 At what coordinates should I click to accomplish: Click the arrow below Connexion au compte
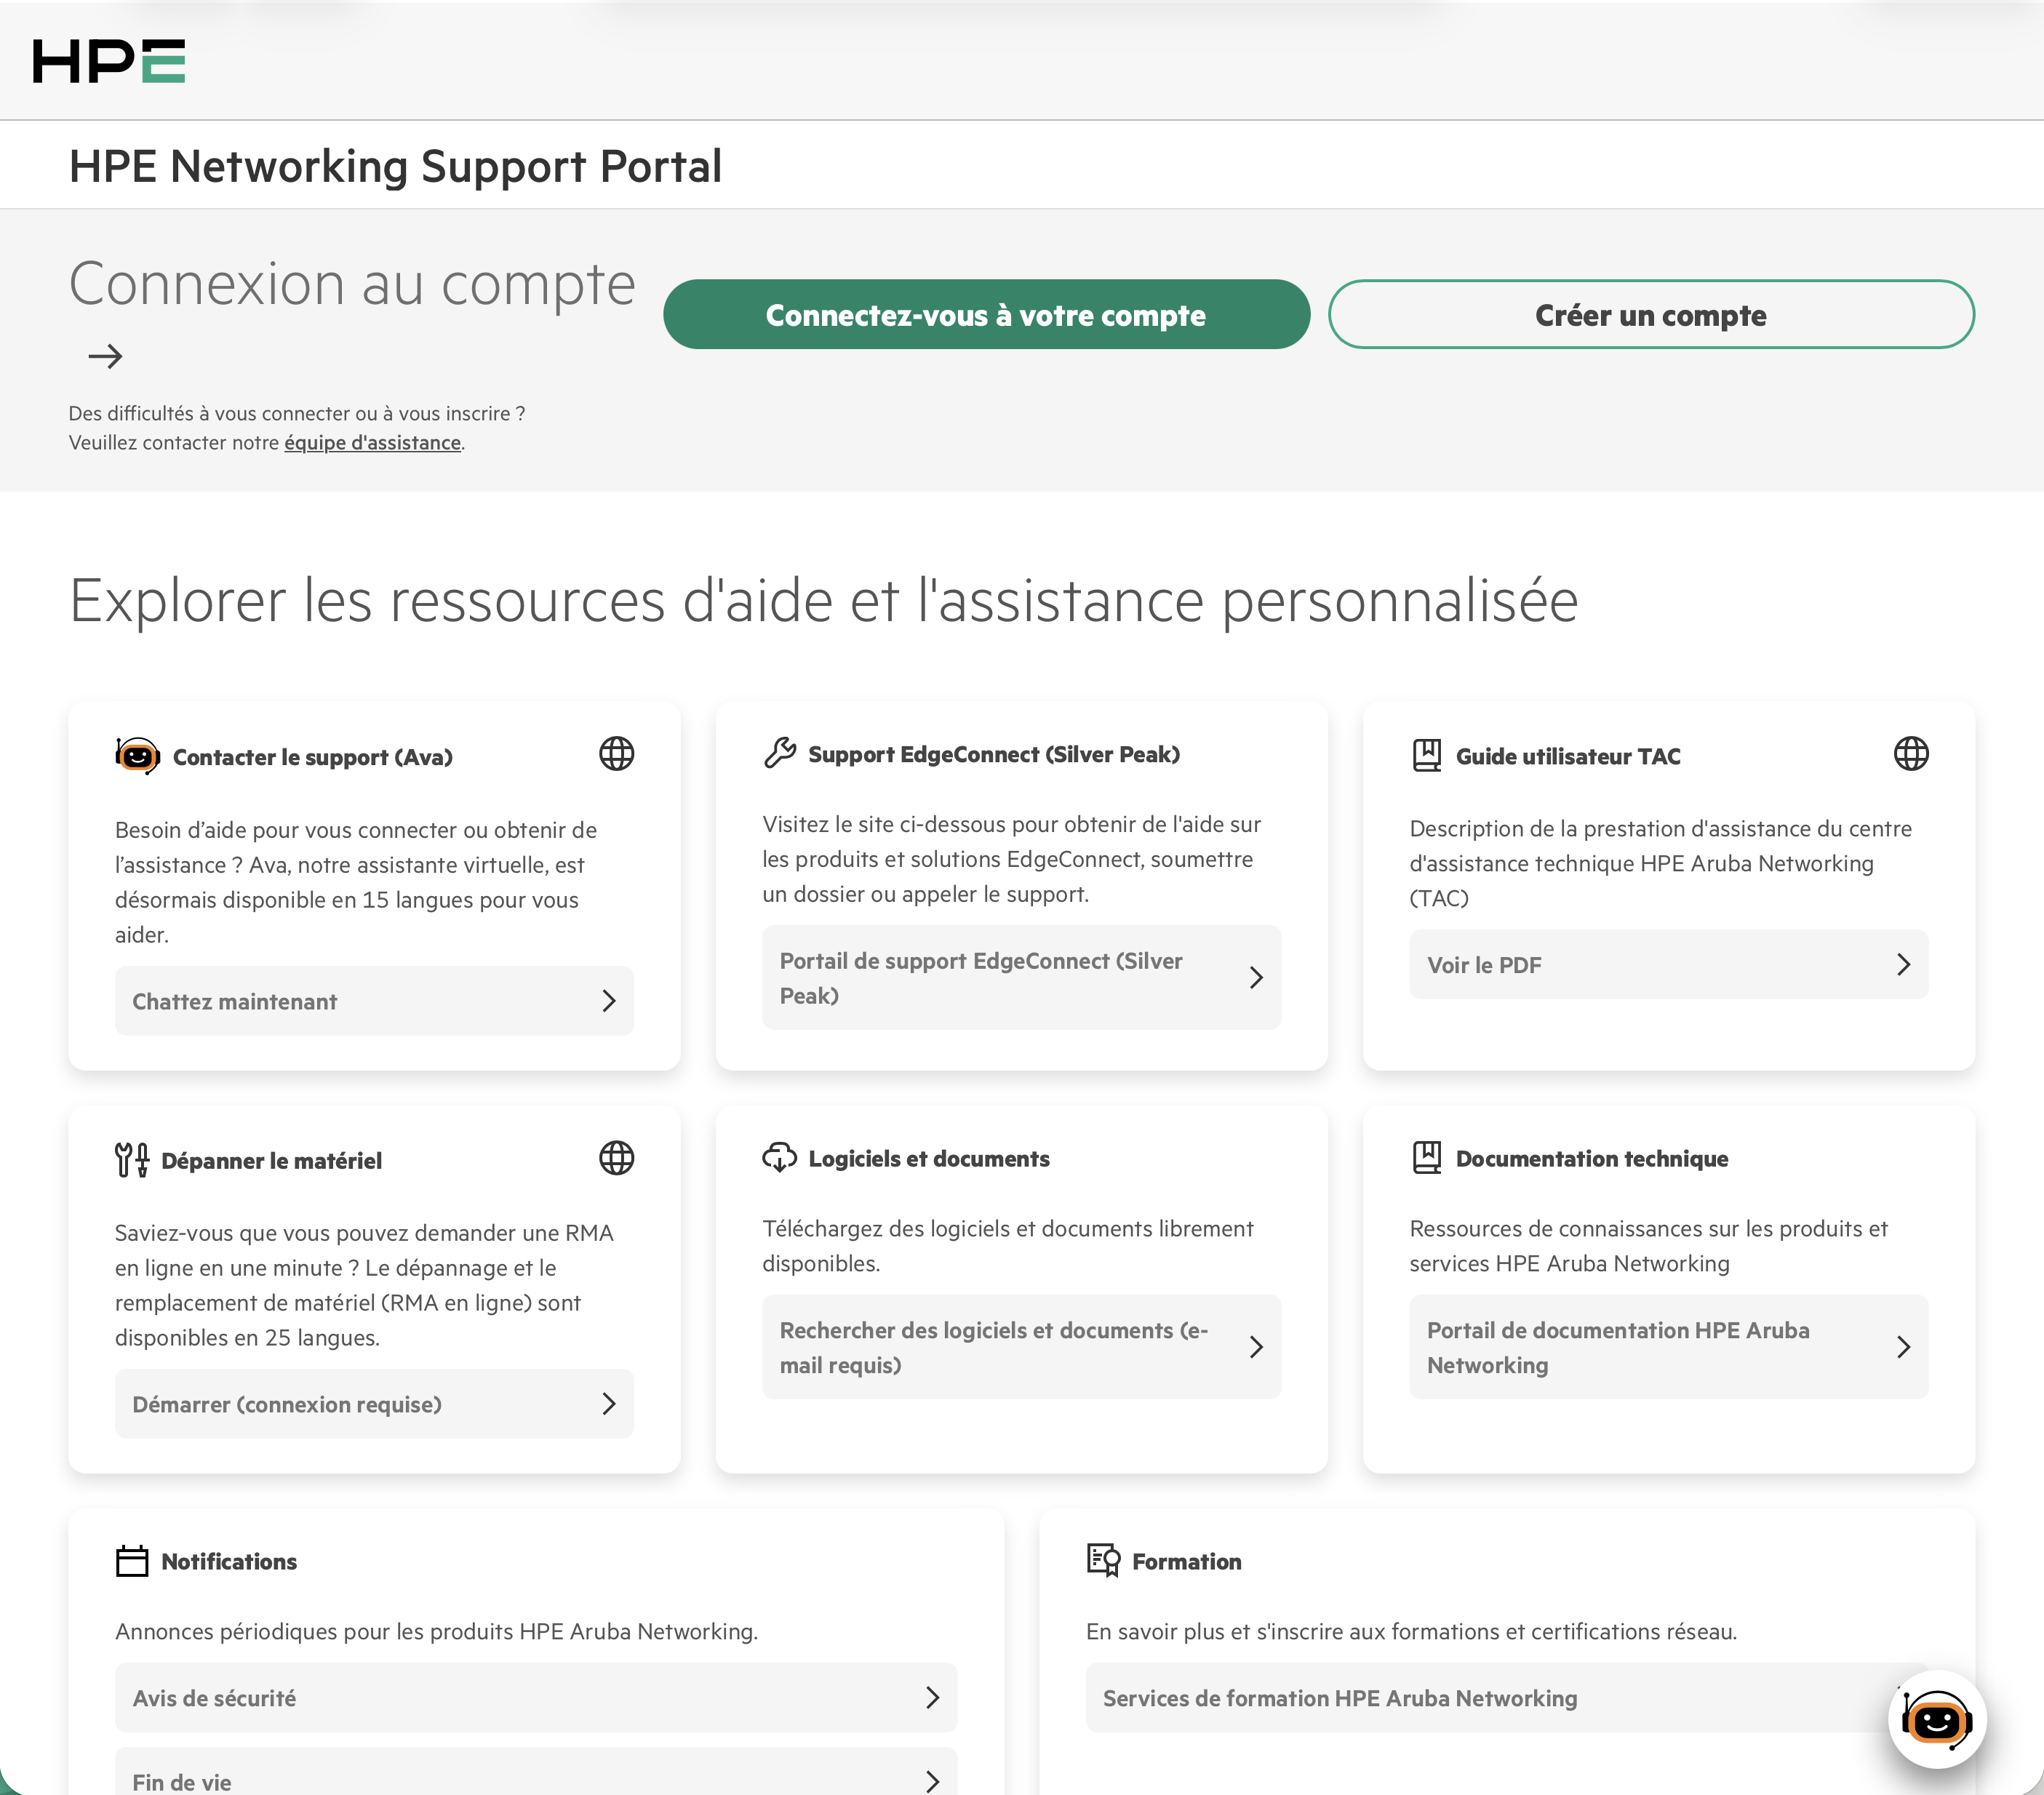[x=105, y=356]
